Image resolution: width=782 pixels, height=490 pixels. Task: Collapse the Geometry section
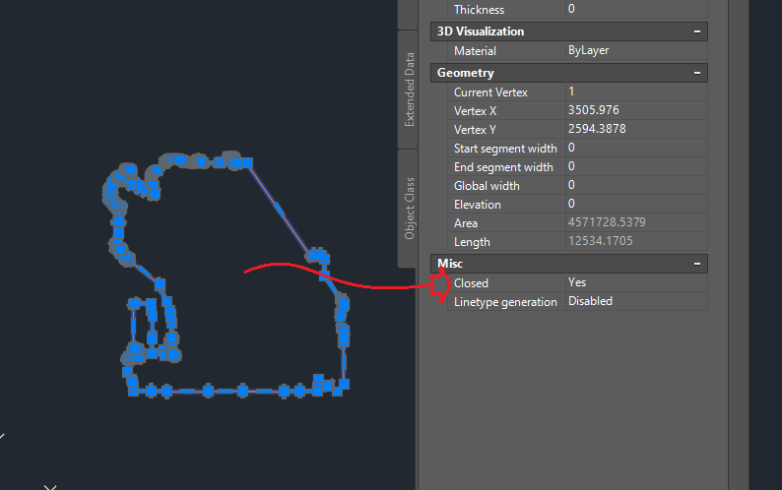pyautogui.click(x=696, y=73)
